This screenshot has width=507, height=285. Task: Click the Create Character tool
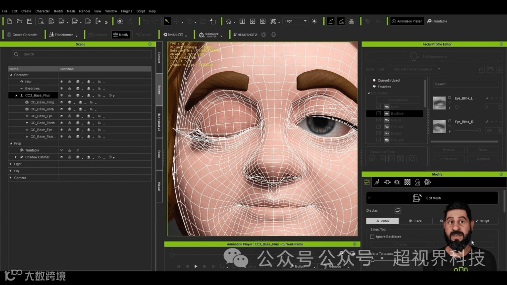tap(22, 35)
